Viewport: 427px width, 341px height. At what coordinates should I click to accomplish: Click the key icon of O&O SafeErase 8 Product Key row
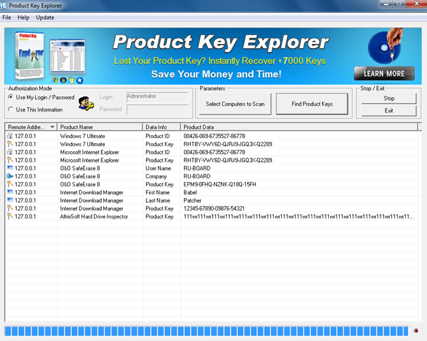[x=10, y=184]
